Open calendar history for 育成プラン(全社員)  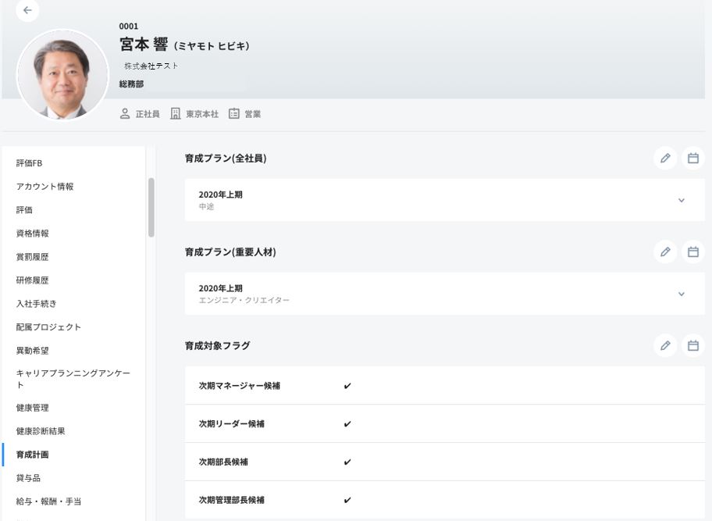[x=692, y=159]
